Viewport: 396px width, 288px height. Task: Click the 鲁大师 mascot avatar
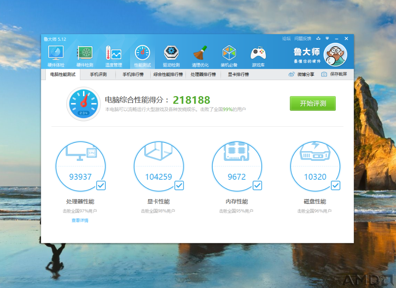tap(335, 55)
